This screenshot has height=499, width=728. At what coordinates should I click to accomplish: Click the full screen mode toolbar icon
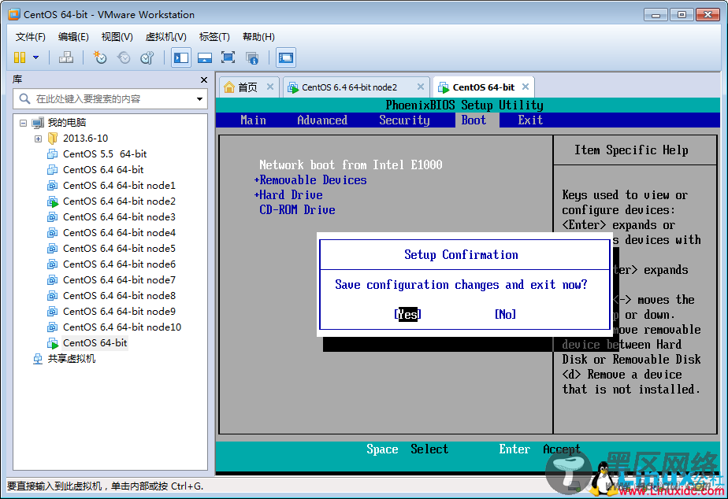coord(228,57)
